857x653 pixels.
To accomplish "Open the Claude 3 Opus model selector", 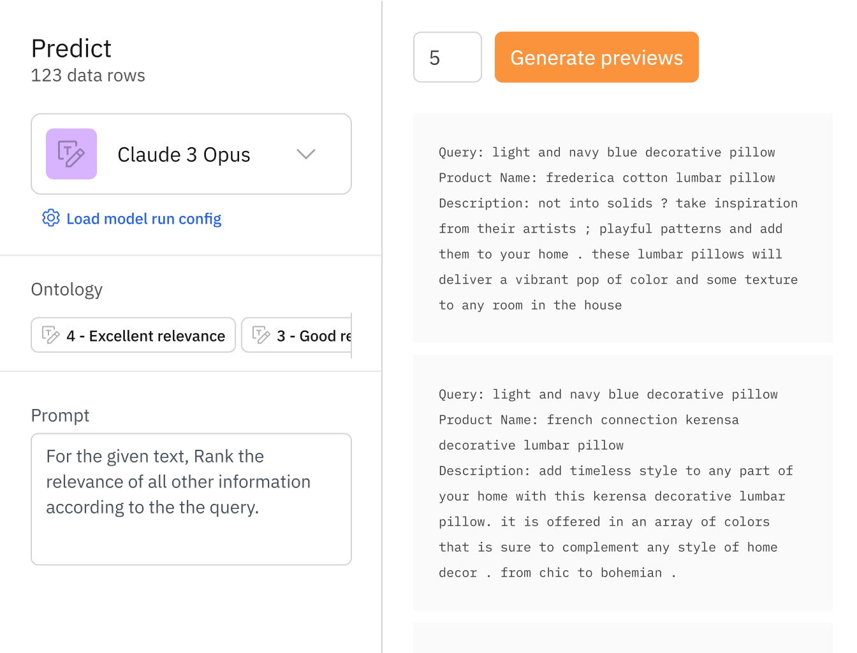I will 184,155.
